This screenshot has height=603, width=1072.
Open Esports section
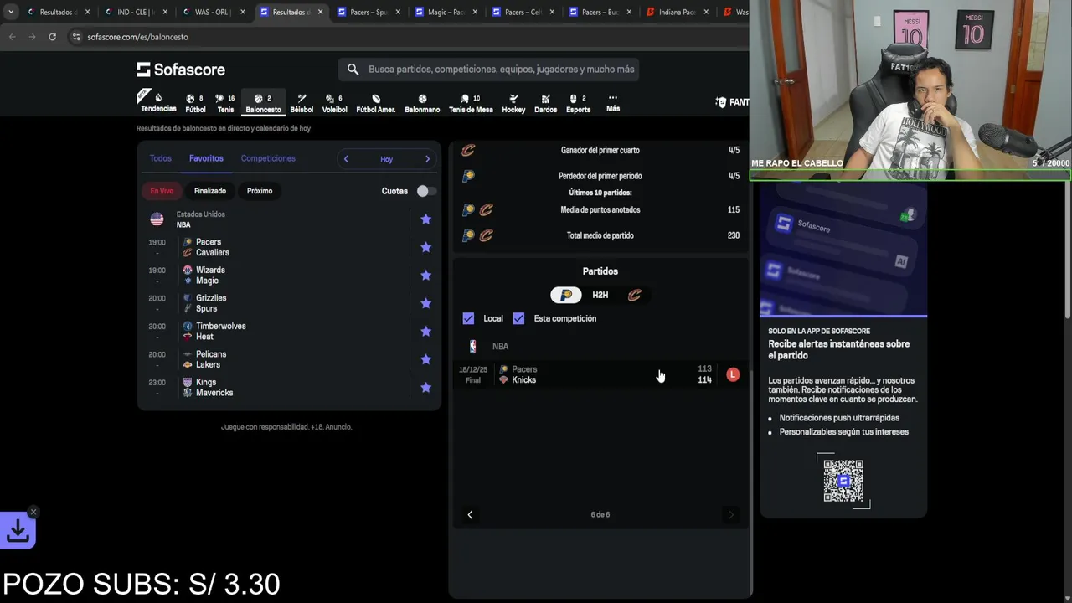[578, 103]
